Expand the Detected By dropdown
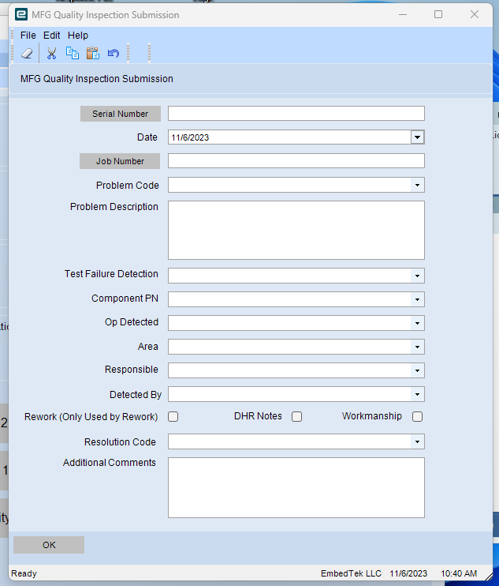Viewport: 499px width, 586px height. click(417, 394)
